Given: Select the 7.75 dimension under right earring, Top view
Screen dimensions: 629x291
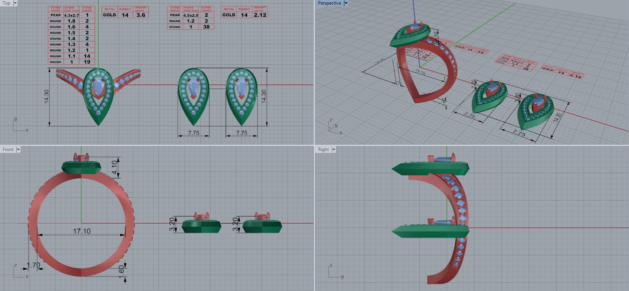Looking at the screenshot, I should coord(242,133).
